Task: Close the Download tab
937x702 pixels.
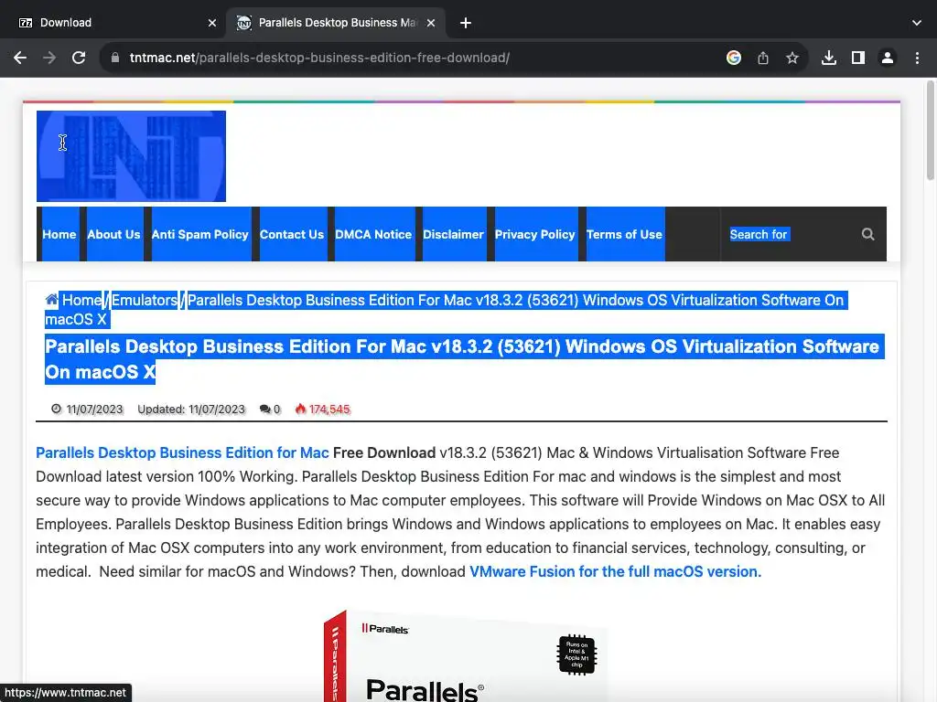Action: (212, 23)
